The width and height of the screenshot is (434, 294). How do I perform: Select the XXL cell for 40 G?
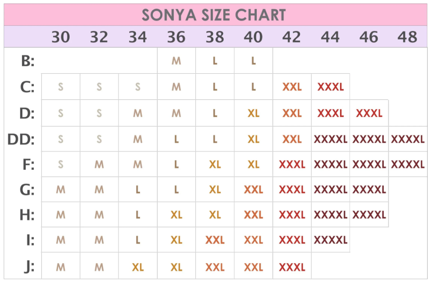(x=253, y=189)
